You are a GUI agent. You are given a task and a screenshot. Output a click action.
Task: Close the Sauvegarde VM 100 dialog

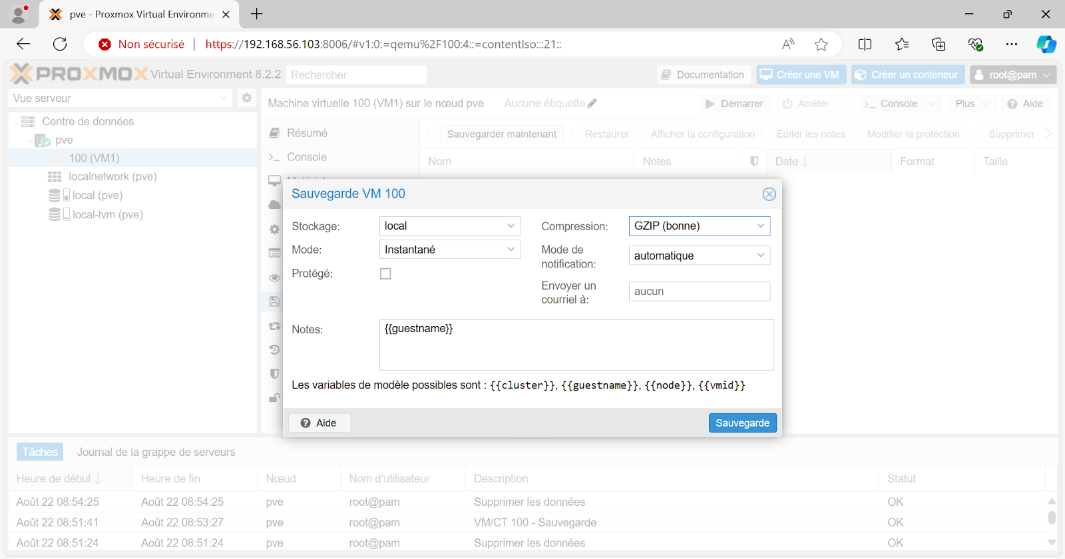pos(769,194)
